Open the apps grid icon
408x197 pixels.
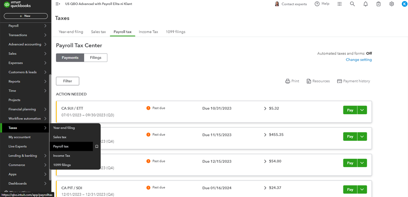click(339, 4)
